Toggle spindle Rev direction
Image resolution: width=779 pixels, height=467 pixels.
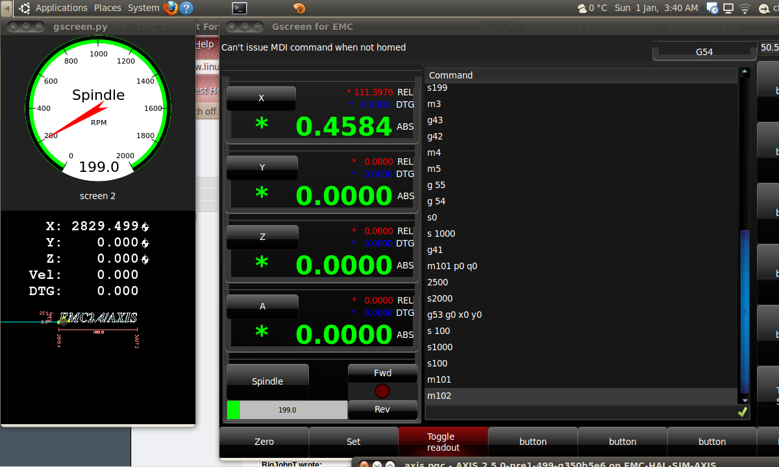[x=382, y=409]
